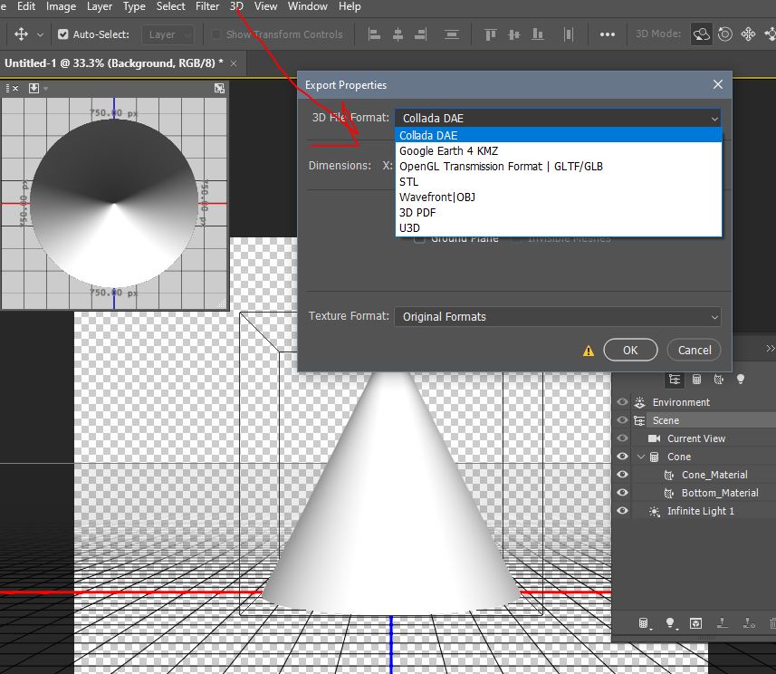776x674 pixels.
Task: Hide the Infinite Light 1 layer
Action: [x=622, y=511]
